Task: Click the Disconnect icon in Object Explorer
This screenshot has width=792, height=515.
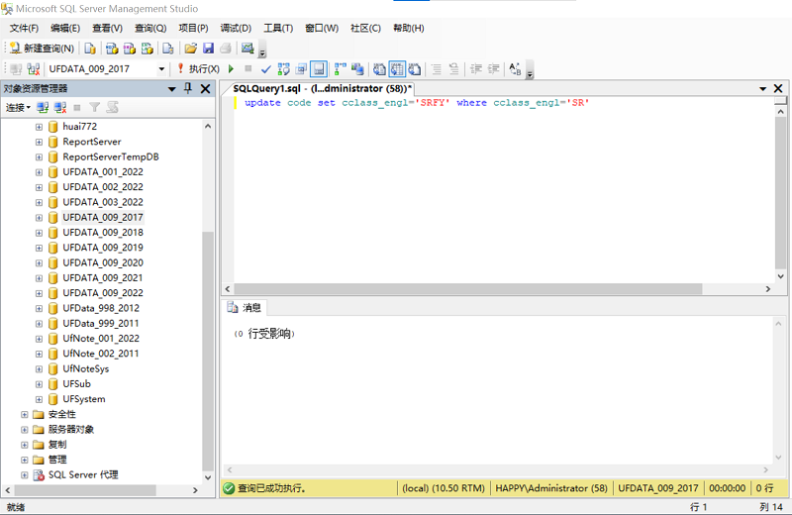Action: click(x=59, y=107)
